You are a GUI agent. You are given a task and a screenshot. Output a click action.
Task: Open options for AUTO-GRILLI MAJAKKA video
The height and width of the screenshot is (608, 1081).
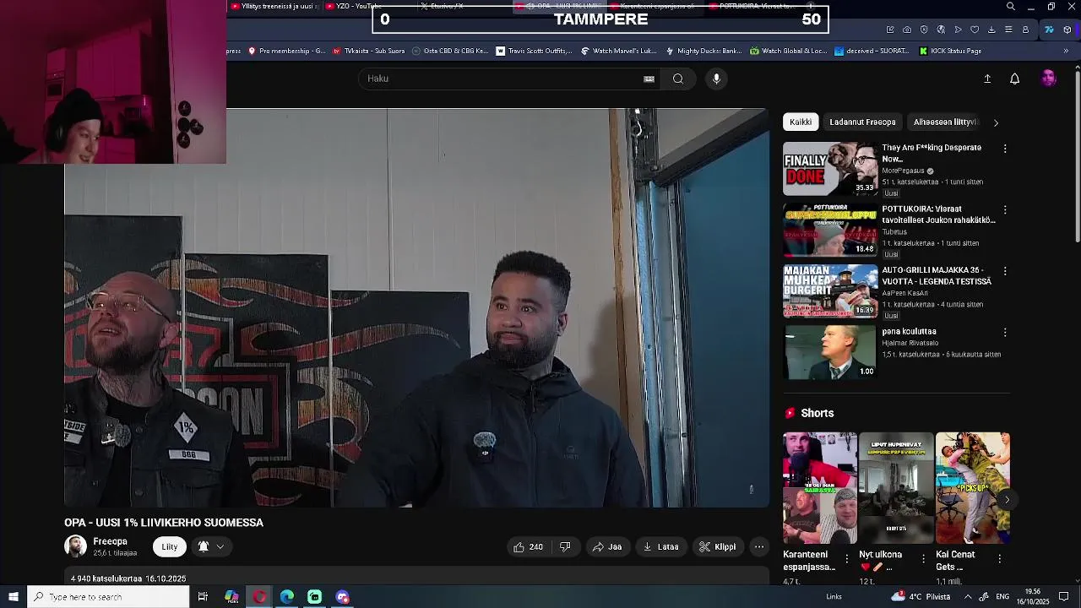coord(1005,272)
